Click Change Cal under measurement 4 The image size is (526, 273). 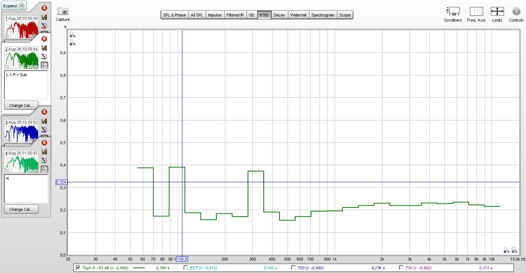tap(21, 209)
